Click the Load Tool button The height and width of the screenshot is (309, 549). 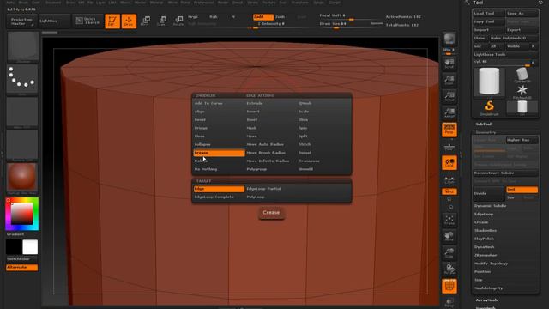pyautogui.click(x=489, y=14)
